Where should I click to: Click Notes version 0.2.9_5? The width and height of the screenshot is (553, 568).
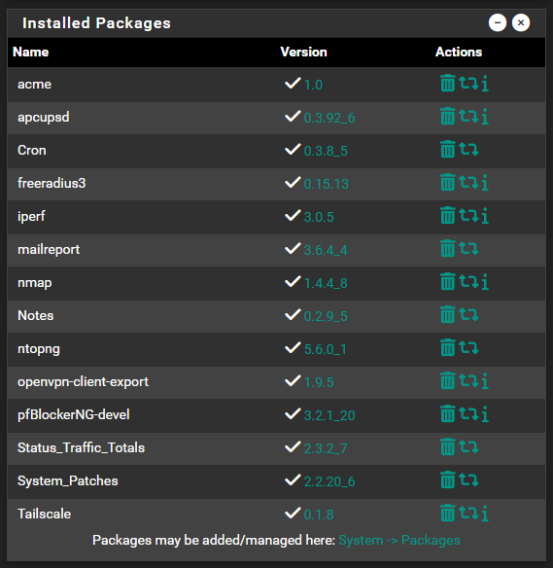pyautogui.click(x=326, y=316)
